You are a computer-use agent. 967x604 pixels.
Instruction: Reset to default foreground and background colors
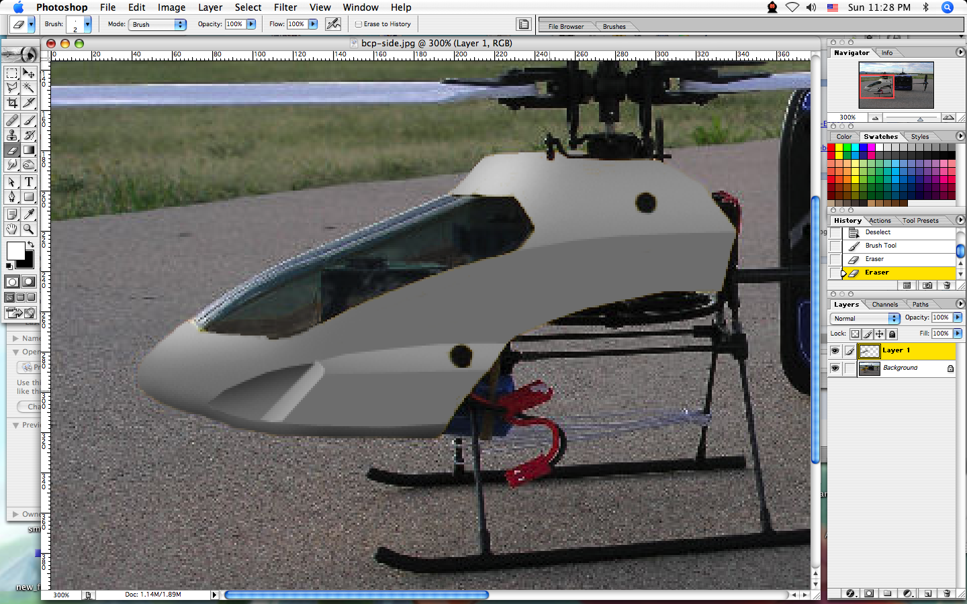coord(9,266)
